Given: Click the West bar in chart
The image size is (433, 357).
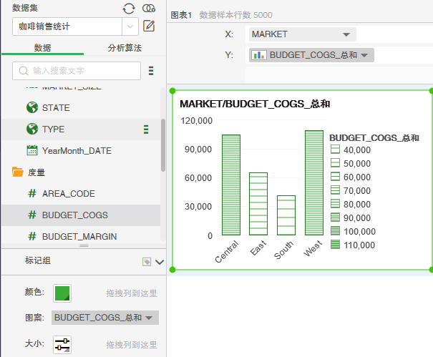Looking at the screenshot, I should [313, 183].
